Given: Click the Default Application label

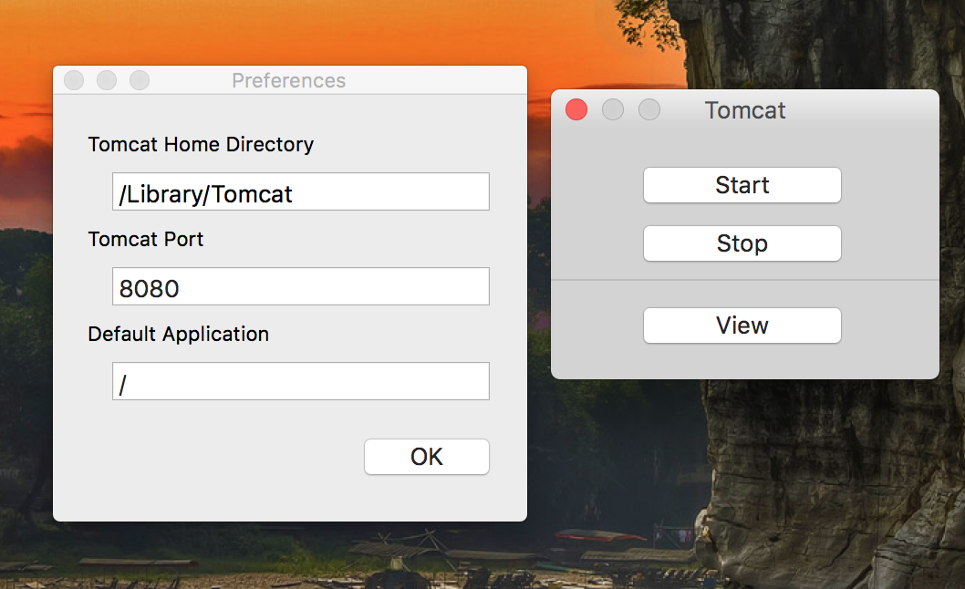Looking at the screenshot, I should [179, 334].
